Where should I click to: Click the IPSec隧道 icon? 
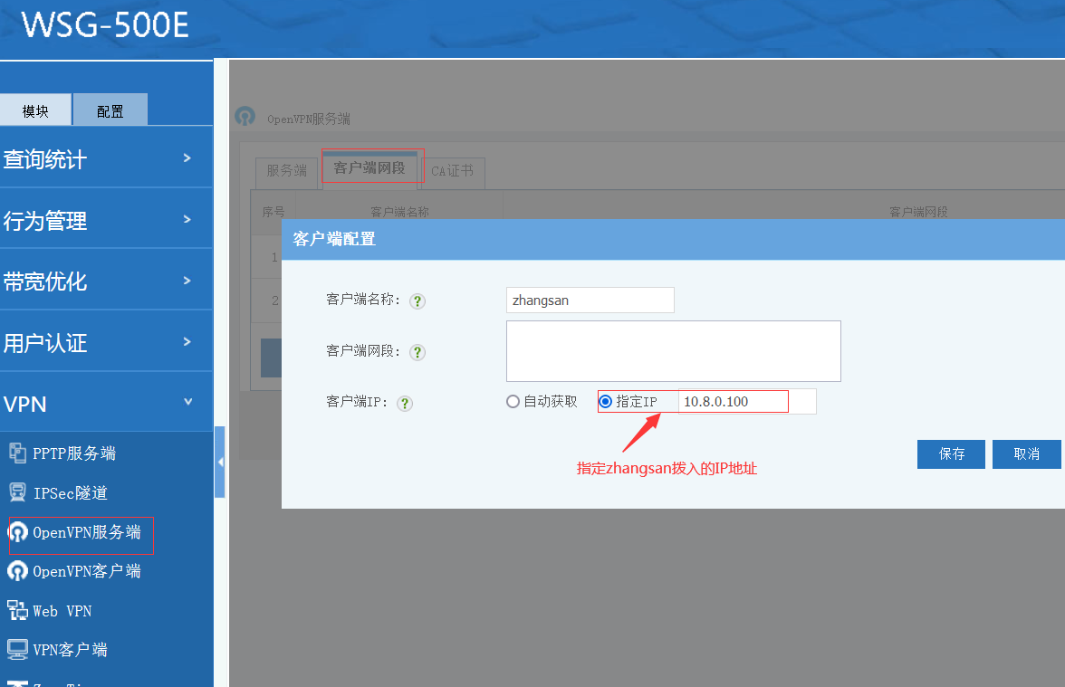point(17,492)
